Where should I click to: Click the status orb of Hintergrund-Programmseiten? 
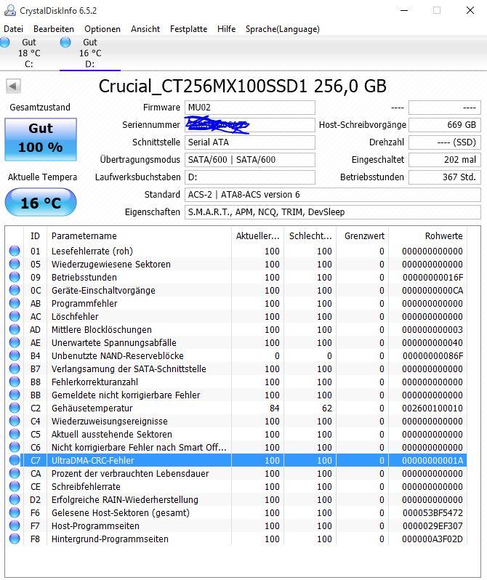point(15,539)
